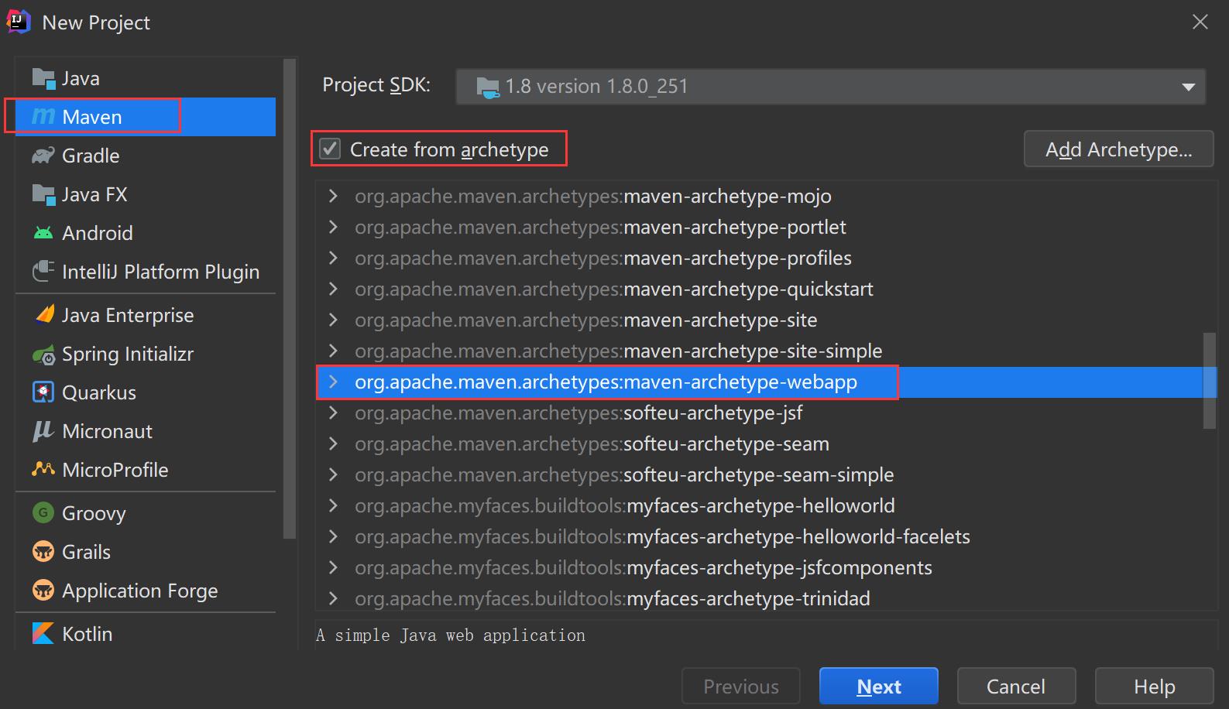Select maven-archetype-quickstart text row

614,289
